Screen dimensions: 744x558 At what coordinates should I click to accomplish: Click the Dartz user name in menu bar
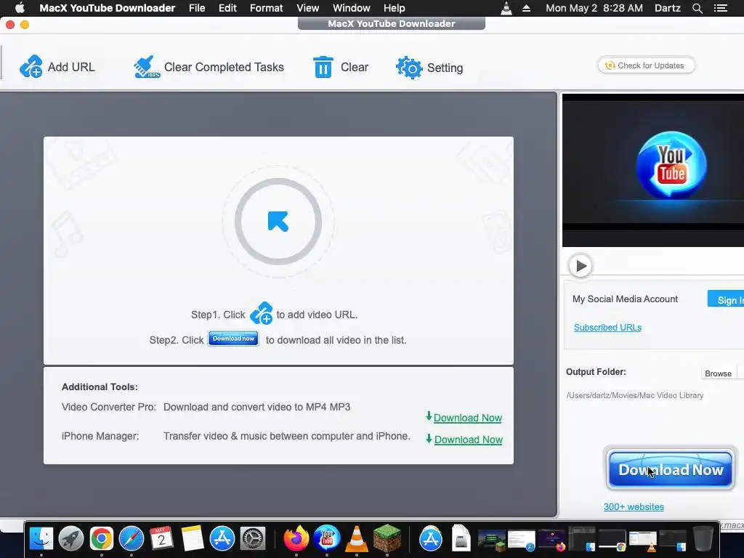pyautogui.click(x=668, y=8)
